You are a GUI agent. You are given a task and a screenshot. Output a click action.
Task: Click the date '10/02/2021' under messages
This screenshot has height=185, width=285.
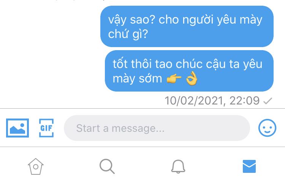point(194,101)
